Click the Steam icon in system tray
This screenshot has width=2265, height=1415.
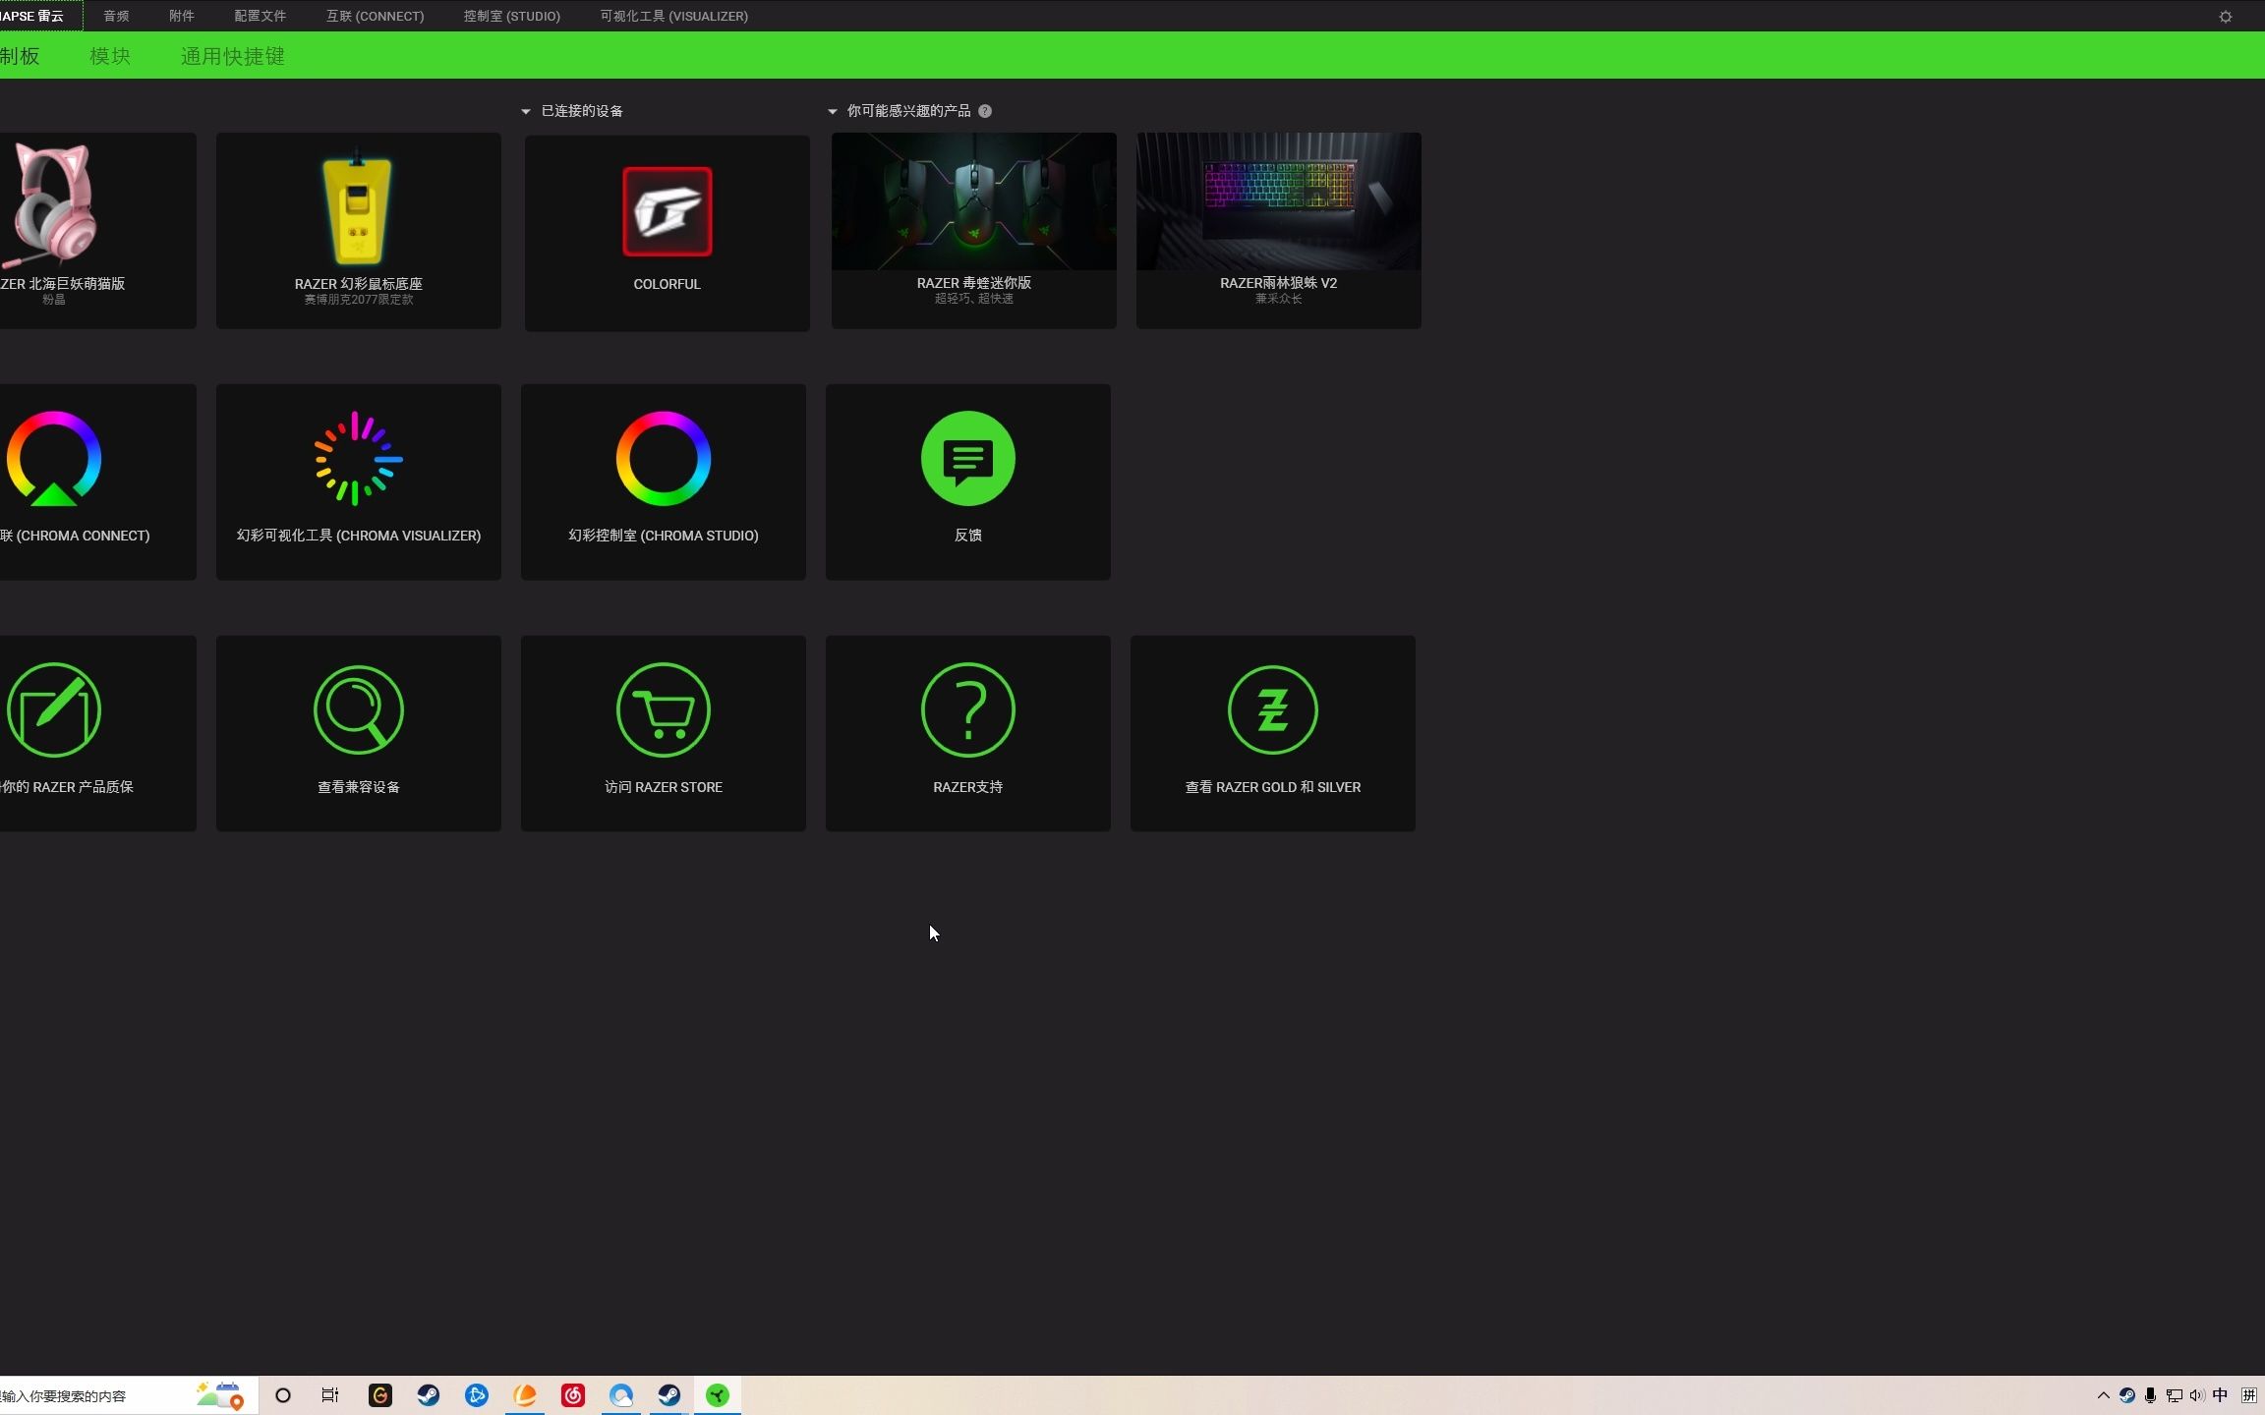point(2127,1395)
